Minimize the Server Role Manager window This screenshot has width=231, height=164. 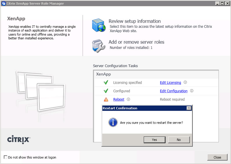point(217,3)
